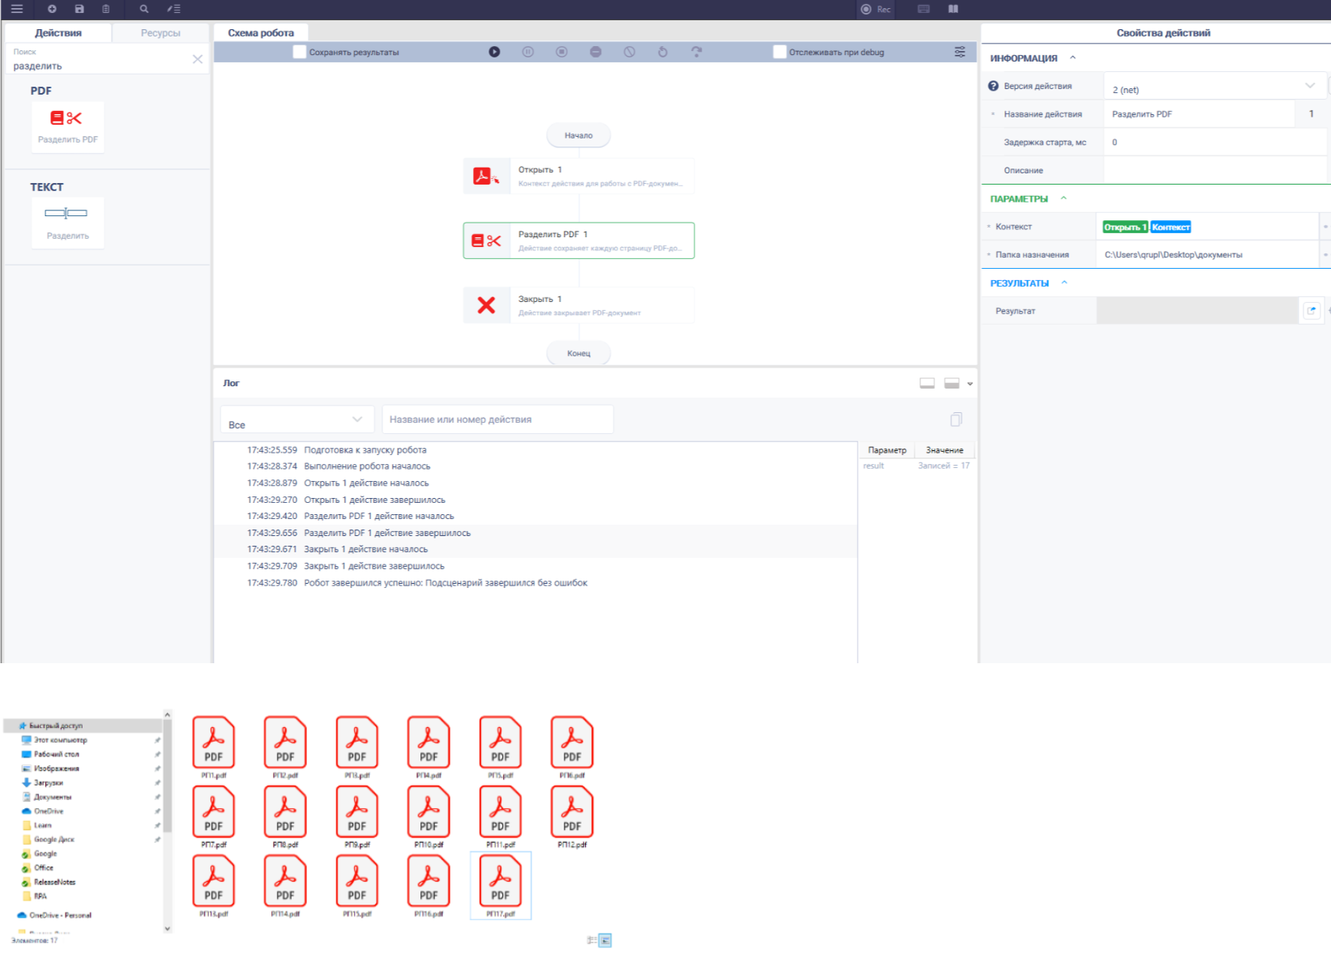Open Загрузки in the Explorer sidebar

(x=48, y=783)
